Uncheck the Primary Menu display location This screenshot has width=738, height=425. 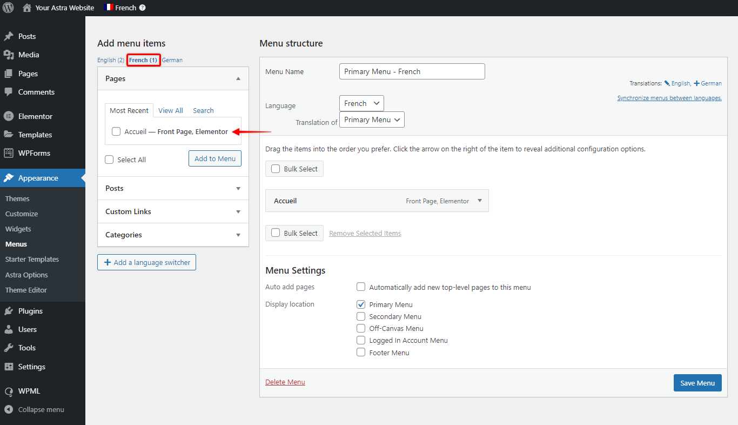[361, 304]
